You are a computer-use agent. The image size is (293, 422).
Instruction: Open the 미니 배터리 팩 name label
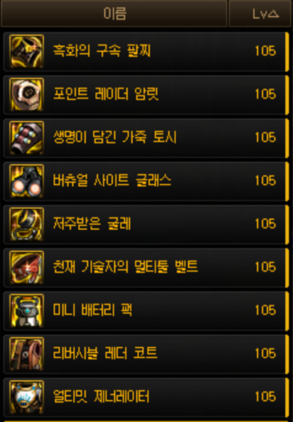tap(93, 310)
